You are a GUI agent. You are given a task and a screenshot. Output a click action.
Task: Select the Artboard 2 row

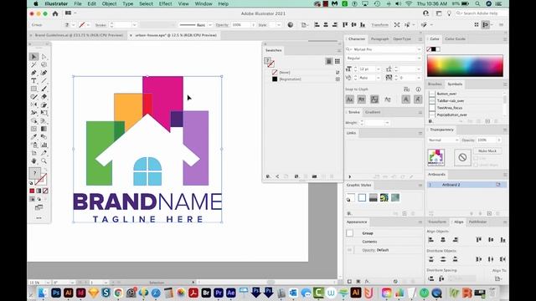pyautogui.click(x=466, y=185)
